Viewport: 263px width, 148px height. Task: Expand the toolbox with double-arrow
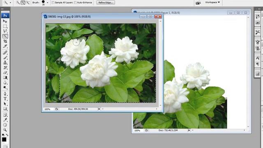[x=2, y=9]
